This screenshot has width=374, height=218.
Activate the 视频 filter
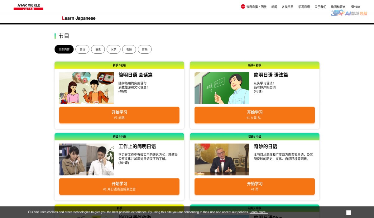(129, 49)
